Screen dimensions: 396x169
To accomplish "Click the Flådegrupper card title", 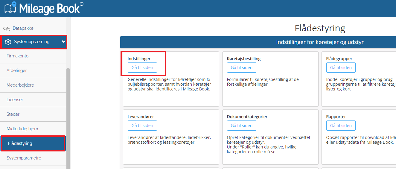I will coord(339,59).
